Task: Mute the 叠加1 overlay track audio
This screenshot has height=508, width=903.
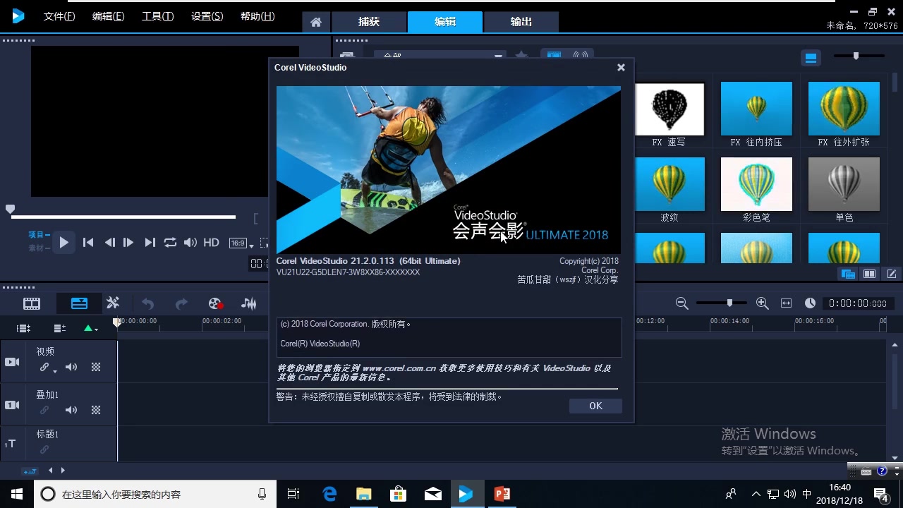Action: click(71, 410)
